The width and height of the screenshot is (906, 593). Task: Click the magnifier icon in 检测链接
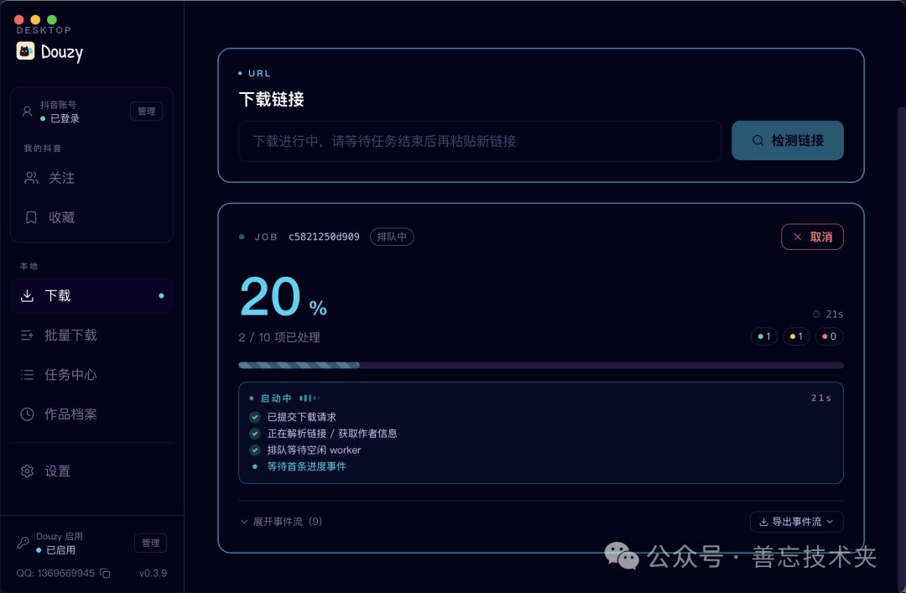pos(758,140)
